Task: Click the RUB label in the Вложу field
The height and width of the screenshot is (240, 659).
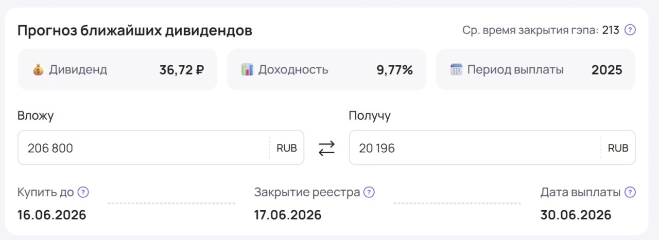Action: tap(287, 149)
